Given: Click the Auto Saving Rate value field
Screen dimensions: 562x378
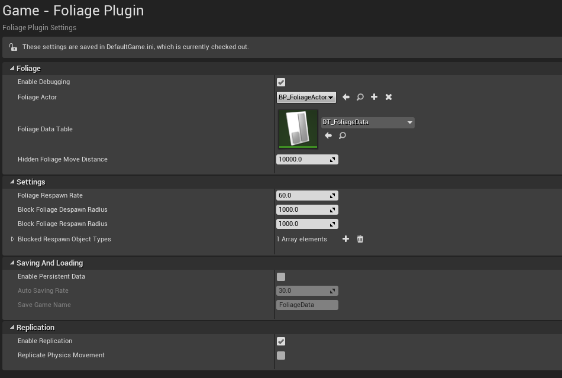Looking at the screenshot, I should coord(307,291).
